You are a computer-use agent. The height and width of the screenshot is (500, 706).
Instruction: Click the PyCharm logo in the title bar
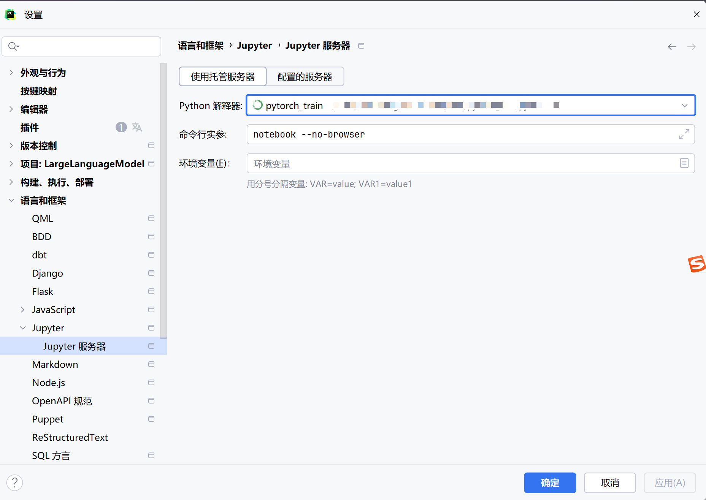(10, 14)
